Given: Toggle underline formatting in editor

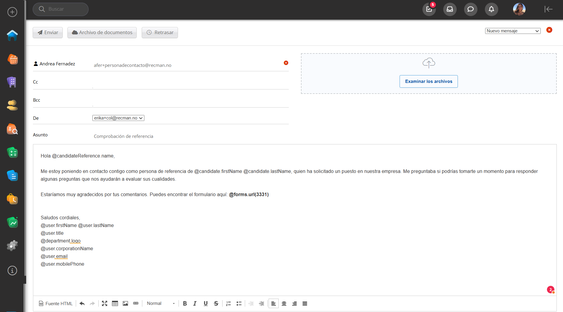Looking at the screenshot, I should pyautogui.click(x=206, y=303).
